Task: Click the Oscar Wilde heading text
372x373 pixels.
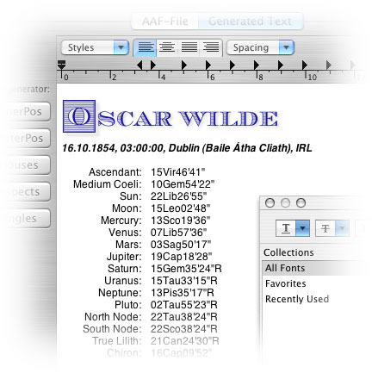Action: (x=170, y=116)
